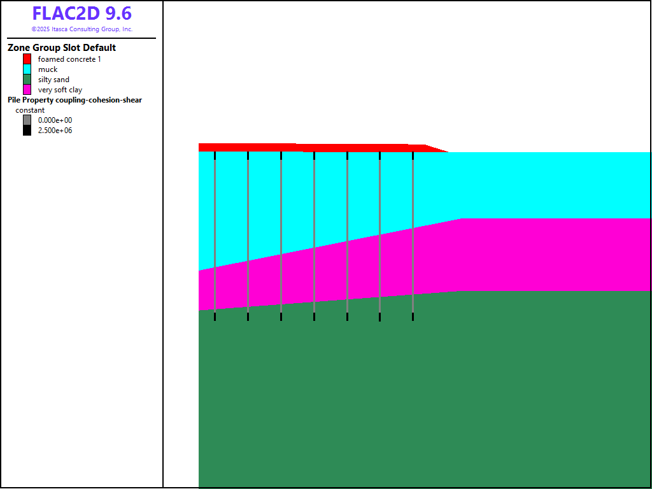Click the leftmost pile in the model
The width and height of the screenshot is (652, 489).
215,236
